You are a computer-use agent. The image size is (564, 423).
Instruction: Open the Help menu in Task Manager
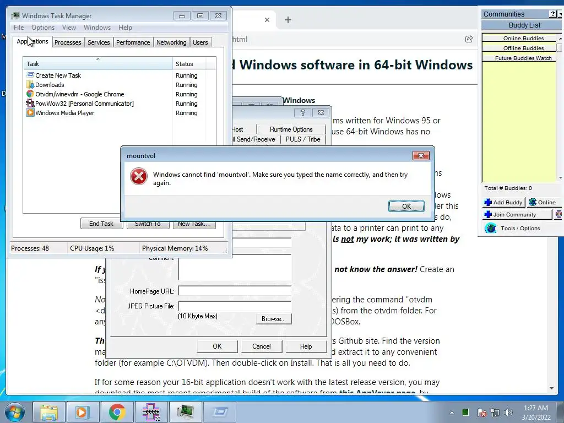(x=125, y=28)
